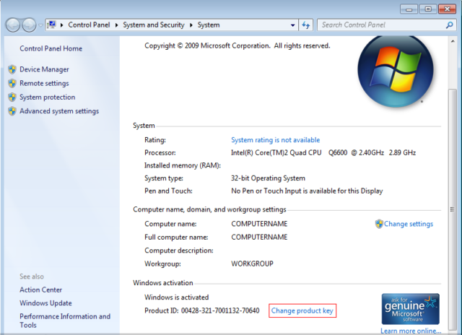Click shield icon beside System protection
462x335 pixels.
tap(12, 97)
